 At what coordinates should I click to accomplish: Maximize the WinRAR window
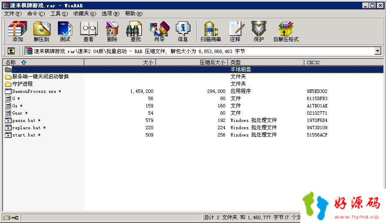pyautogui.click(x=373, y=6)
